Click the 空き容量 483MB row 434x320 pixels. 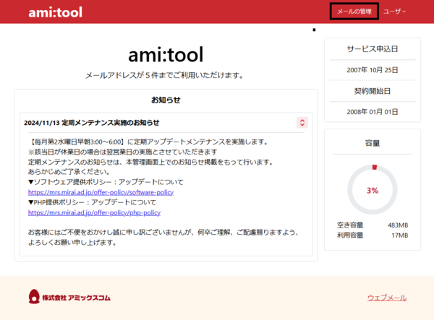pyautogui.click(x=373, y=225)
